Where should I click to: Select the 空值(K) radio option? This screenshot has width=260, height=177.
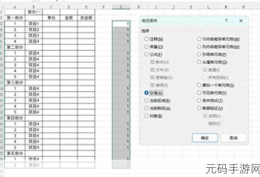click(x=153, y=93)
